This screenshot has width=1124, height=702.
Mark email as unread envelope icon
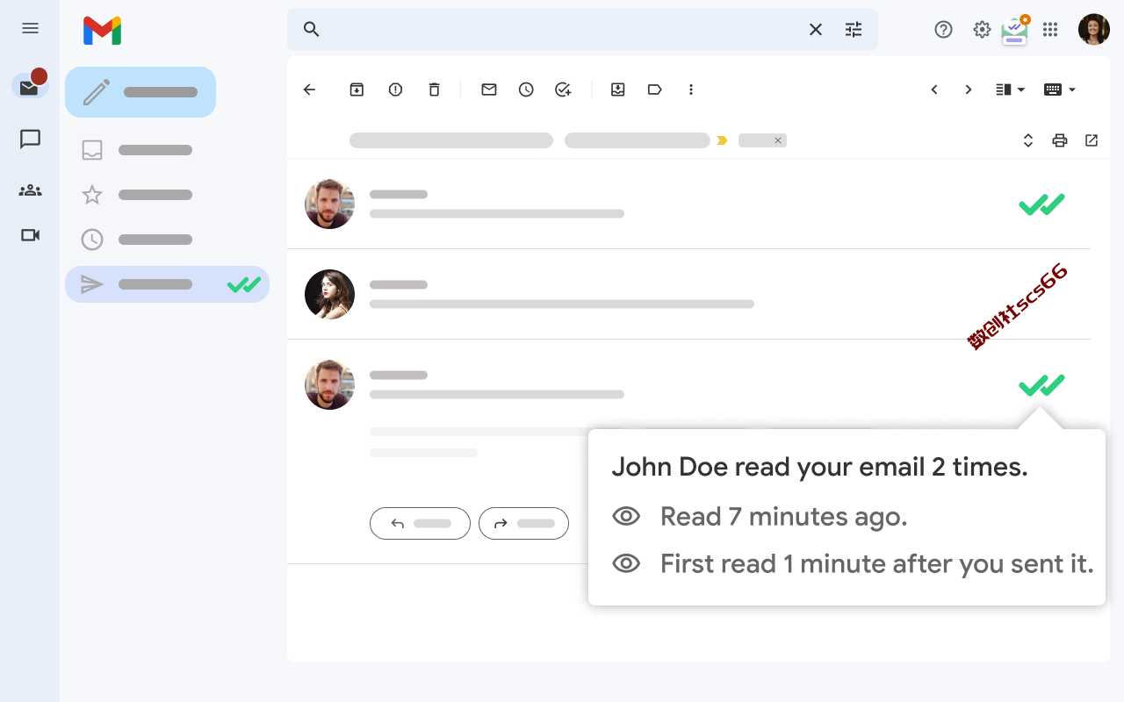pyautogui.click(x=489, y=90)
